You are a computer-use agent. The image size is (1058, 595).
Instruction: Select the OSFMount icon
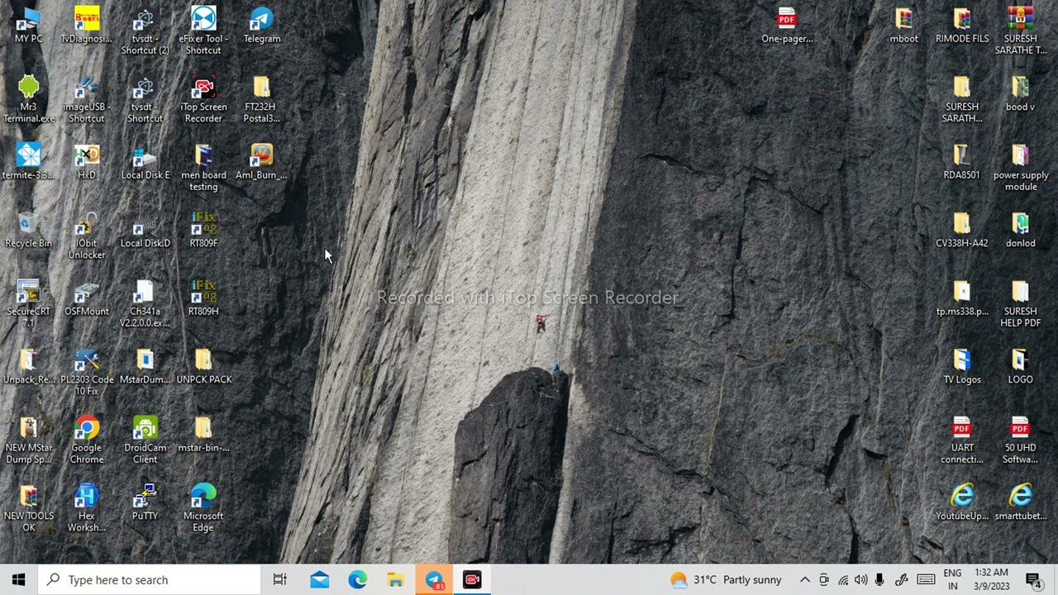[87, 297]
